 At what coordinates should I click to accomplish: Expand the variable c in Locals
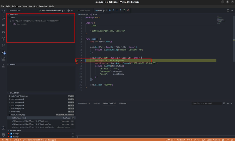pyautogui.click(x=11, y=21)
